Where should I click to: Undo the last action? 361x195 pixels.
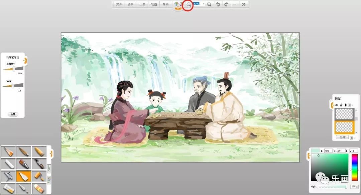[218, 5]
